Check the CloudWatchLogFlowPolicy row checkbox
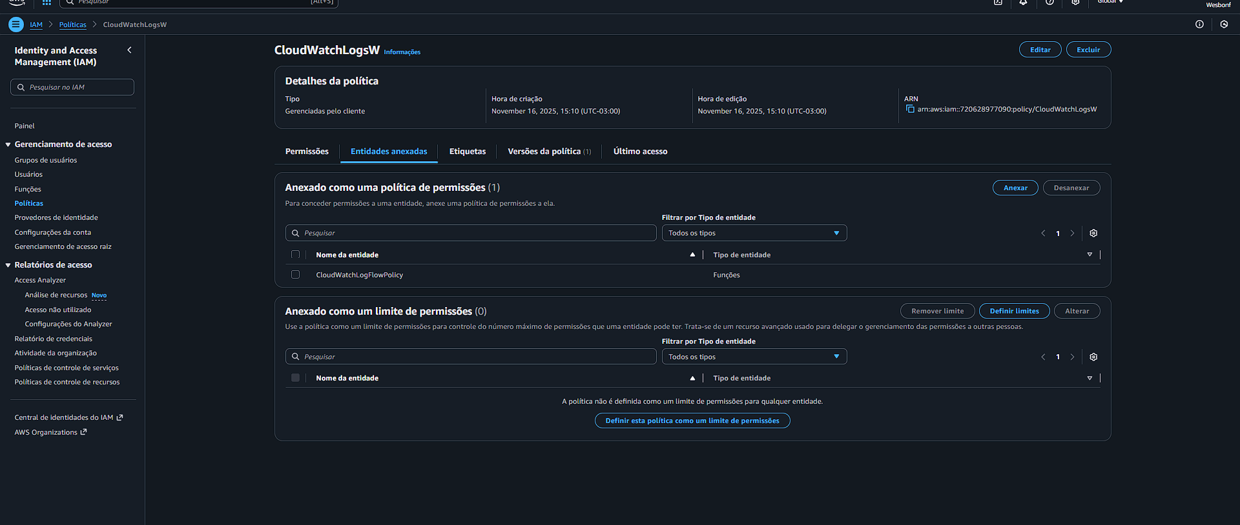This screenshot has width=1240, height=525. [295, 275]
